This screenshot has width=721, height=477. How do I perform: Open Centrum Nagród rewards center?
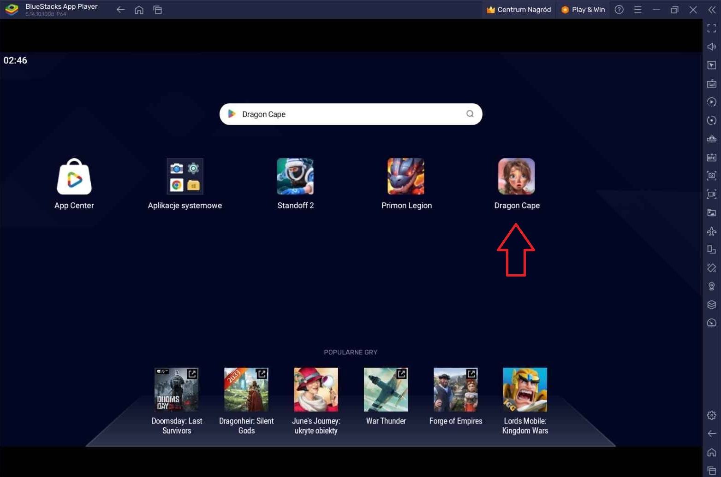point(519,10)
